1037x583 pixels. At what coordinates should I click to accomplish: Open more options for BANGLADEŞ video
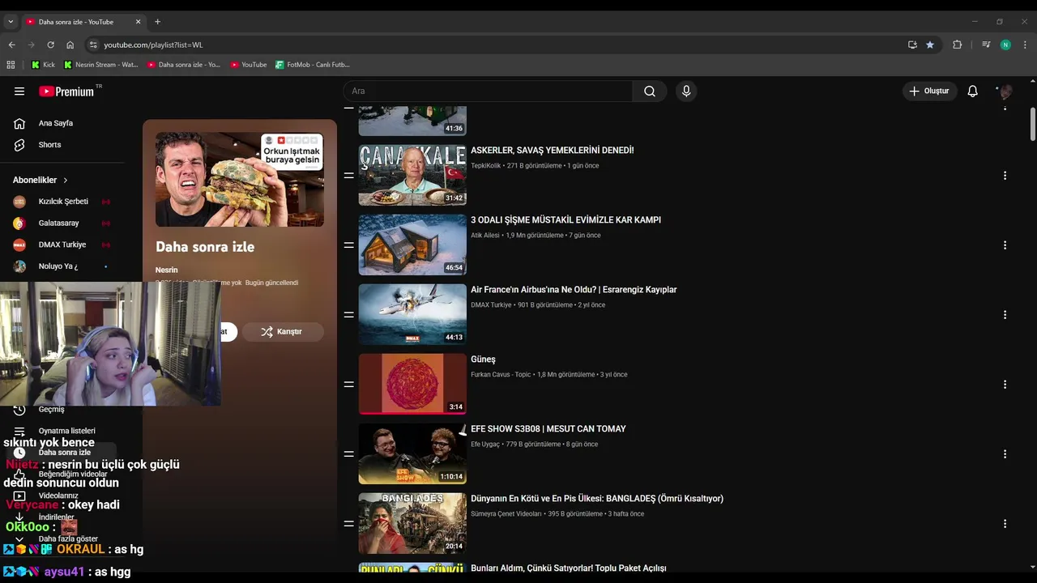tap(1005, 524)
